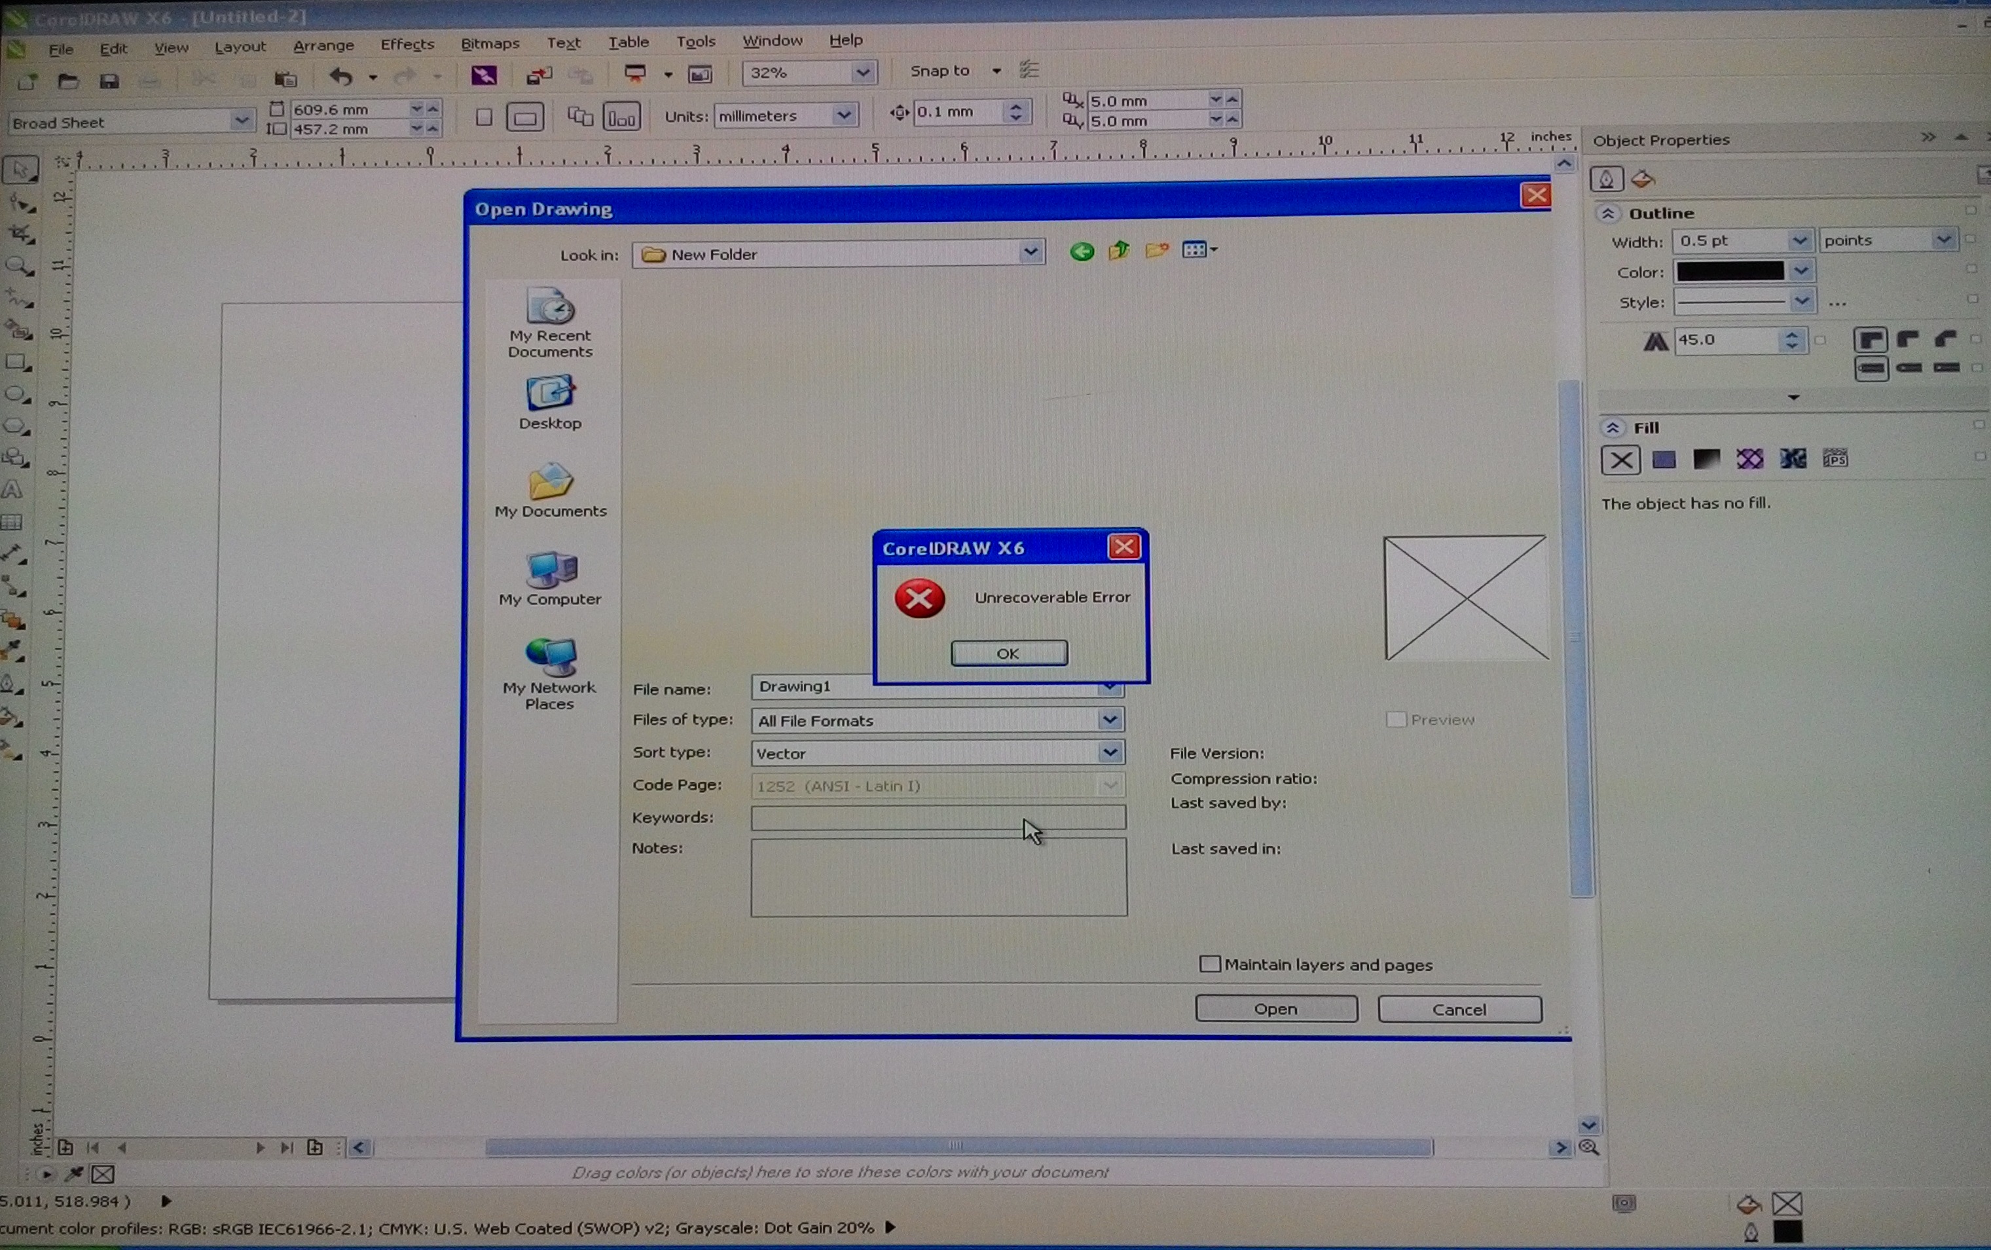Click the Save icon in toolbar
The width and height of the screenshot is (1991, 1250).
click(x=109, y=81)
